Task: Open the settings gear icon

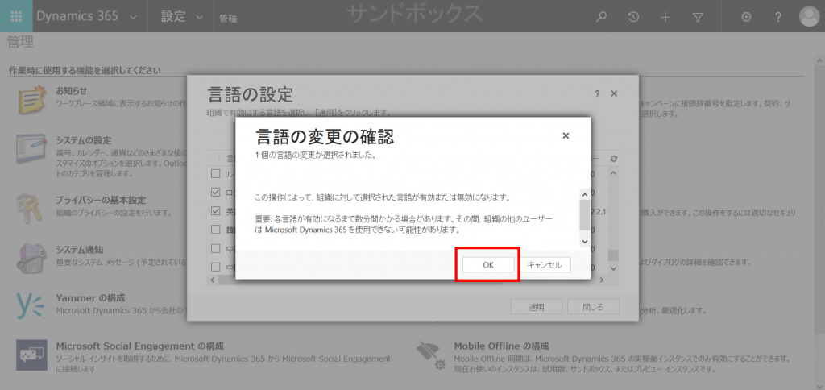Action: pos(746,17)
